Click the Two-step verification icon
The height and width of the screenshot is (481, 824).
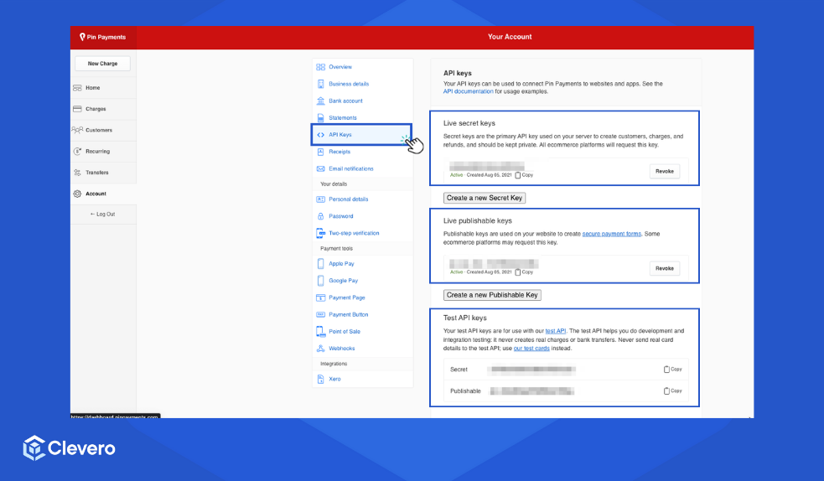pos(320,233)
